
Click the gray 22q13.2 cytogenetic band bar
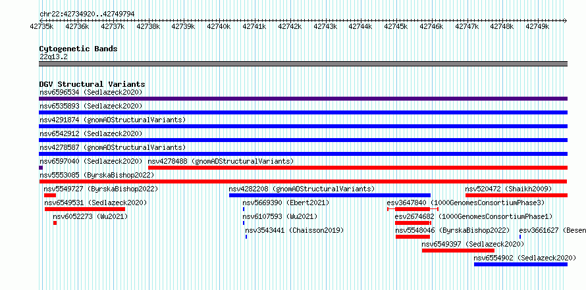pyautogui.click(x=303, y=64)
